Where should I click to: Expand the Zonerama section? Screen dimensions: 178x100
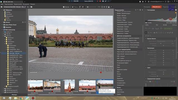tap(2, 27)
